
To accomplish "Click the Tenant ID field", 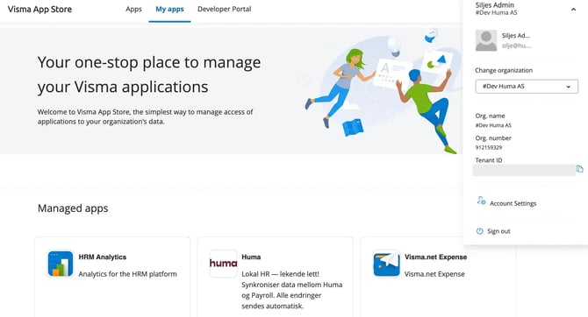I will [524, 170].
